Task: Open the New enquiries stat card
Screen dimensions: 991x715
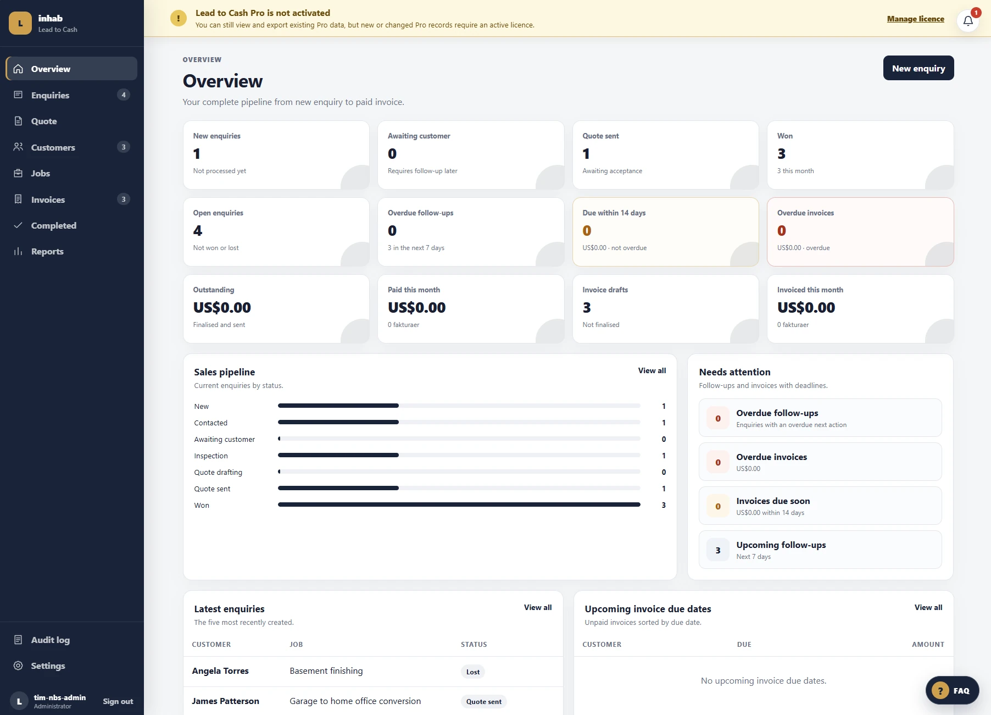Action: click(x=276, y=155)
